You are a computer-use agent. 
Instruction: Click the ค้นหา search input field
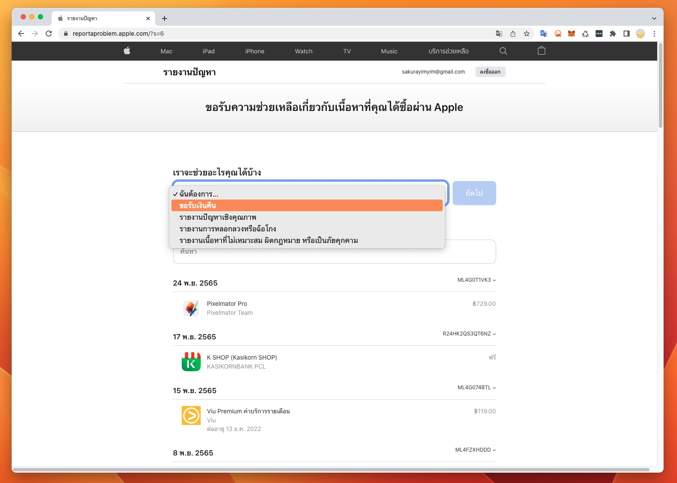334,255
